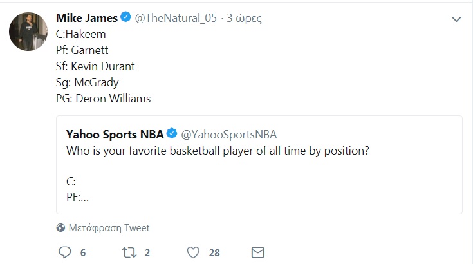Click the reply count number 6
This screenshot has width=473, height=264.
click(83, 252)
